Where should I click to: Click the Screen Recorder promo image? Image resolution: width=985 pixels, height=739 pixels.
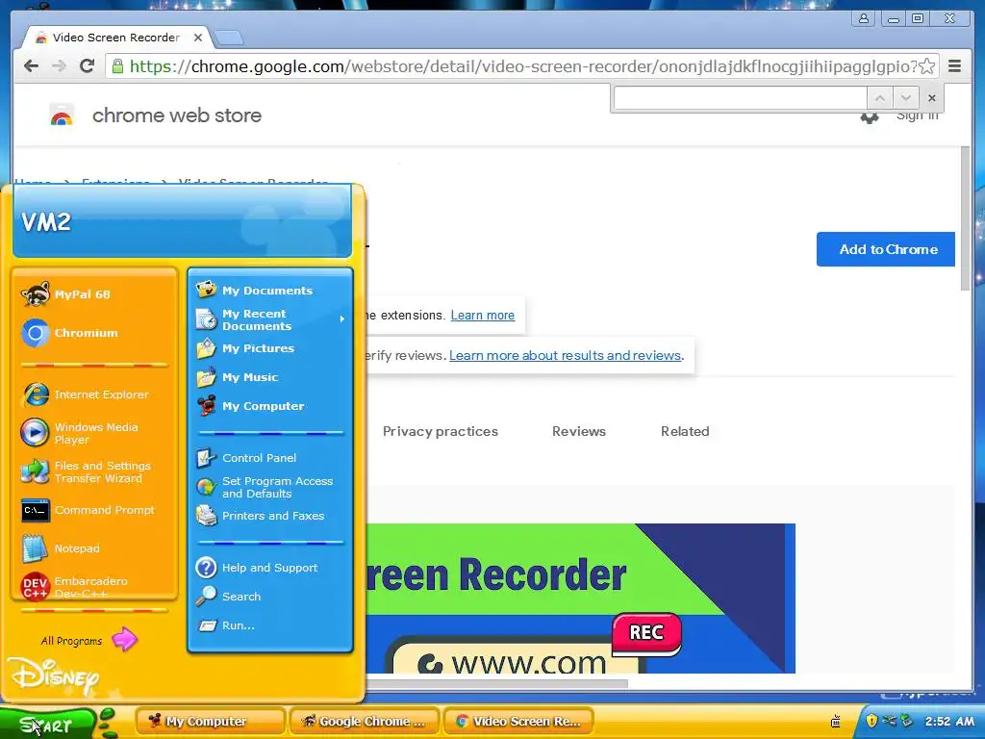point(580,599)
